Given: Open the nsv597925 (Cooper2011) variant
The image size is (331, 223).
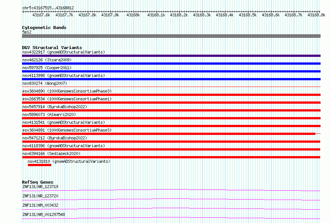Looking at the screenshot, I should pos(47,68).
